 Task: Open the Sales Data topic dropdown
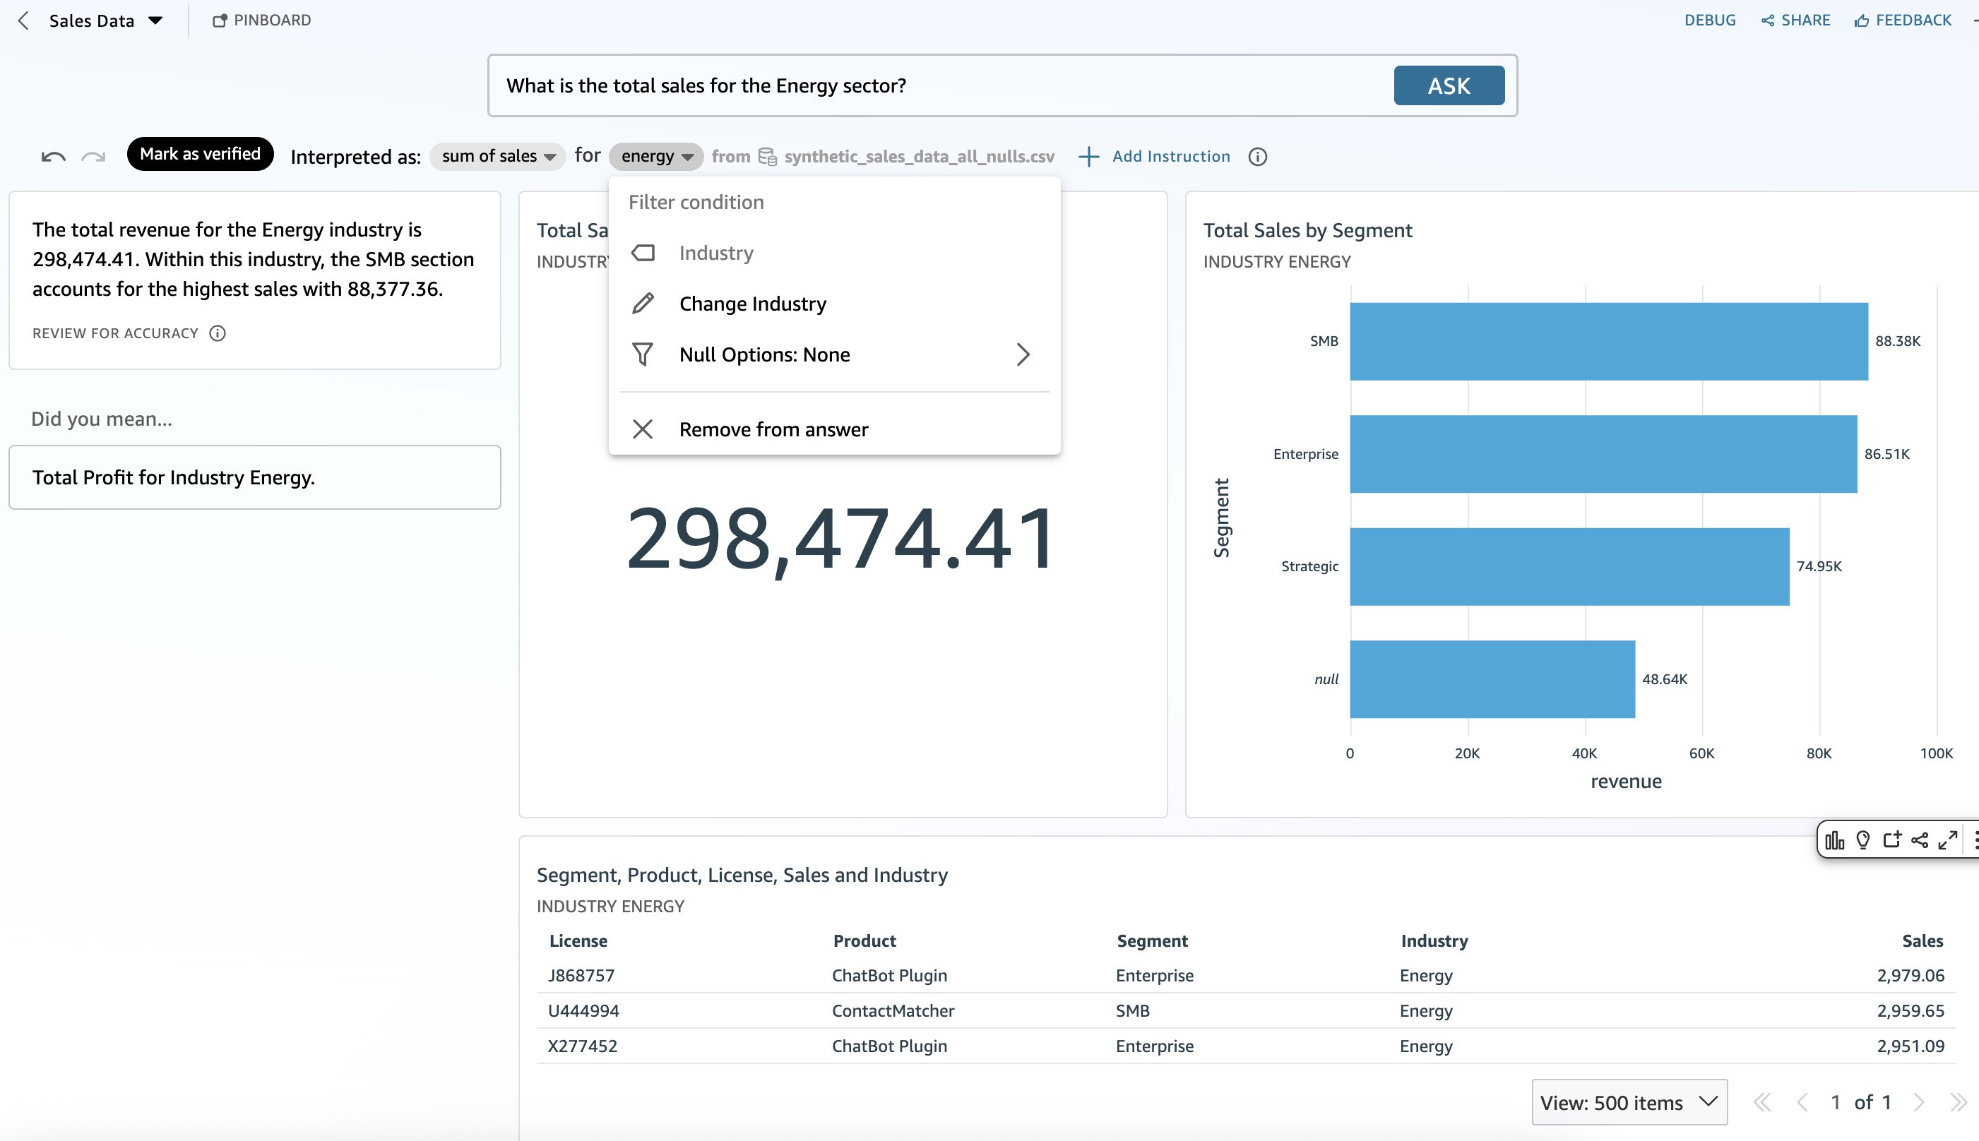[105, 20]
